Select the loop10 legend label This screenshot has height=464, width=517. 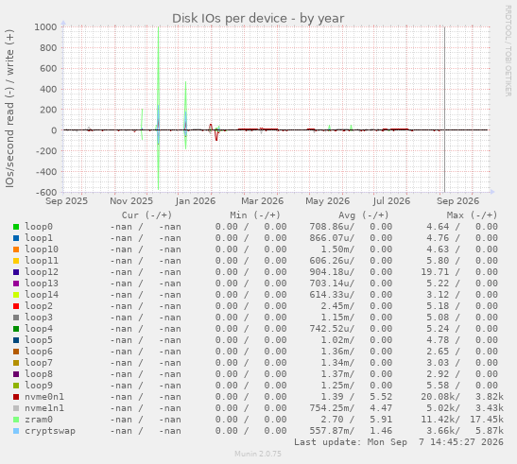pyautogui.click(x=42, y=249)
